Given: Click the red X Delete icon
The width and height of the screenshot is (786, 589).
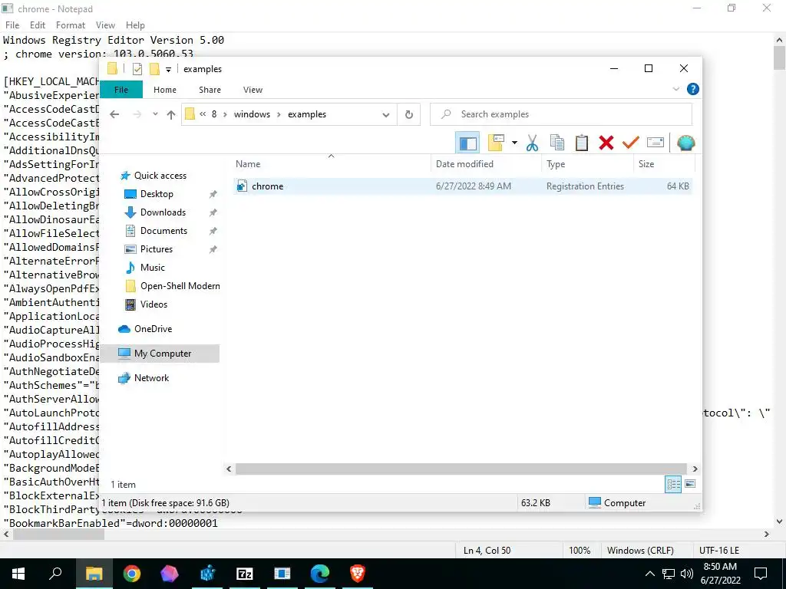Looking at the screenshot, I should (606, 143).
